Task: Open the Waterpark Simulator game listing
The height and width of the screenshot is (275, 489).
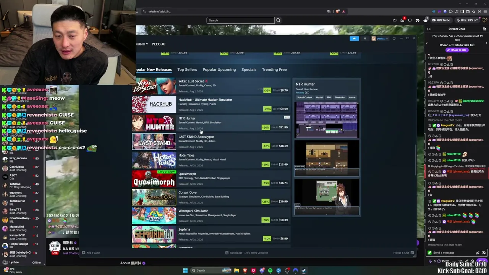Action: pyautogui.click(x=211, y=215)
